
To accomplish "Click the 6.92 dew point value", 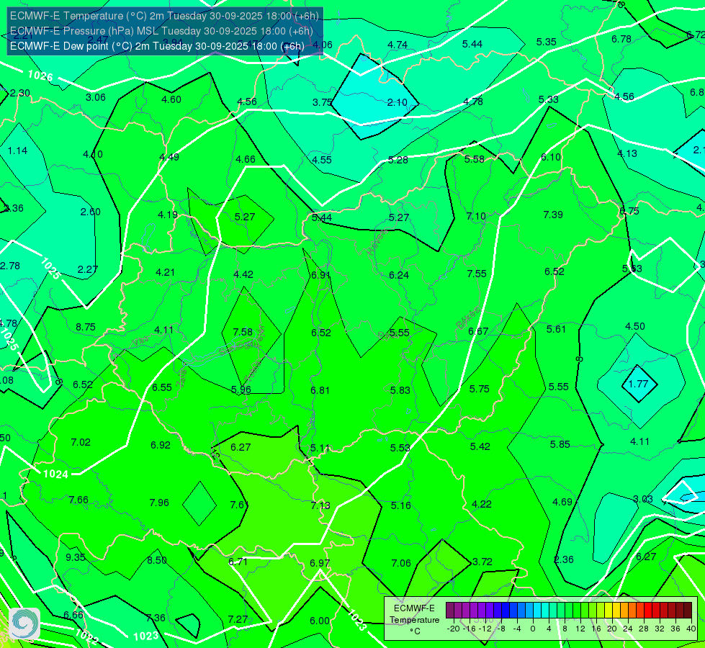I will click(161, 445).
